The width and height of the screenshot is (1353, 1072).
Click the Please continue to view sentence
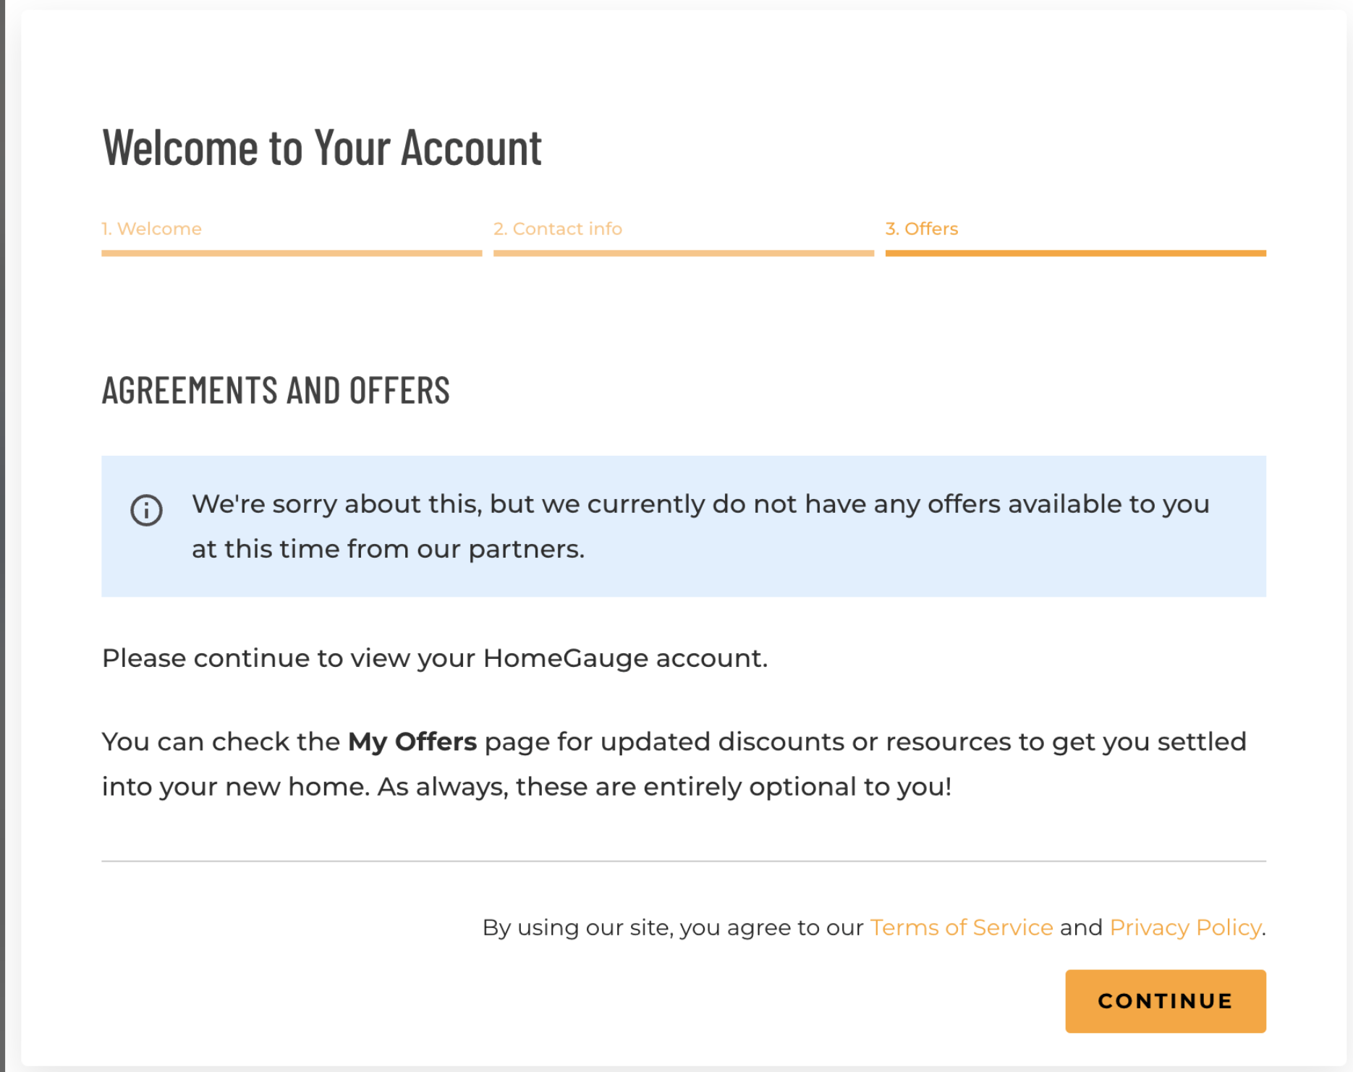pos(289,658)
